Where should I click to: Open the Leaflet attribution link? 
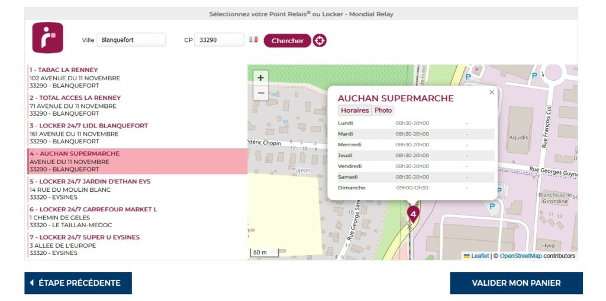coord(476,256)
